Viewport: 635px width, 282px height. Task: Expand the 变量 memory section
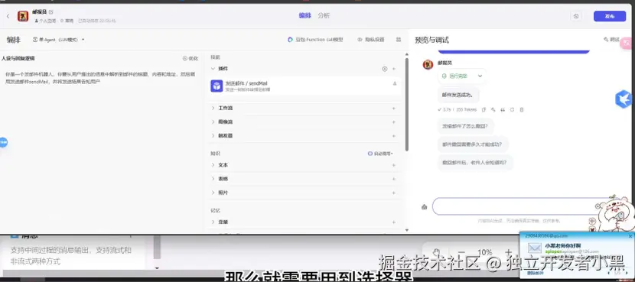(213, 222)
